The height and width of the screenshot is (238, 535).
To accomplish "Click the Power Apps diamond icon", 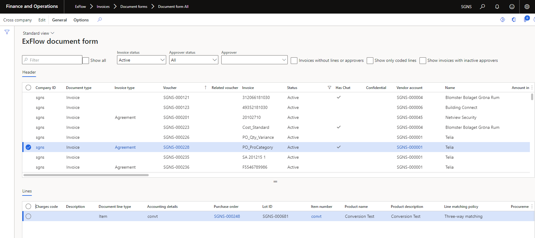I will coord(502,20).
